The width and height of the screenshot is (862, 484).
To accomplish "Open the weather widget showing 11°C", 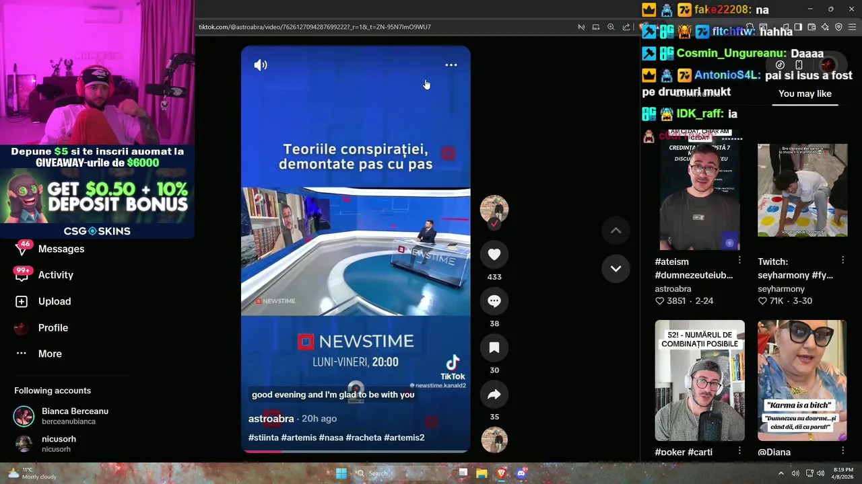I will click(32, 473).
